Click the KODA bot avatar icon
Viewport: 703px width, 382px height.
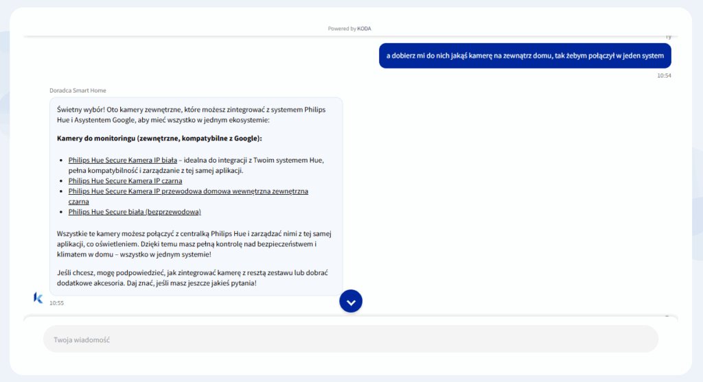(38, 298)
